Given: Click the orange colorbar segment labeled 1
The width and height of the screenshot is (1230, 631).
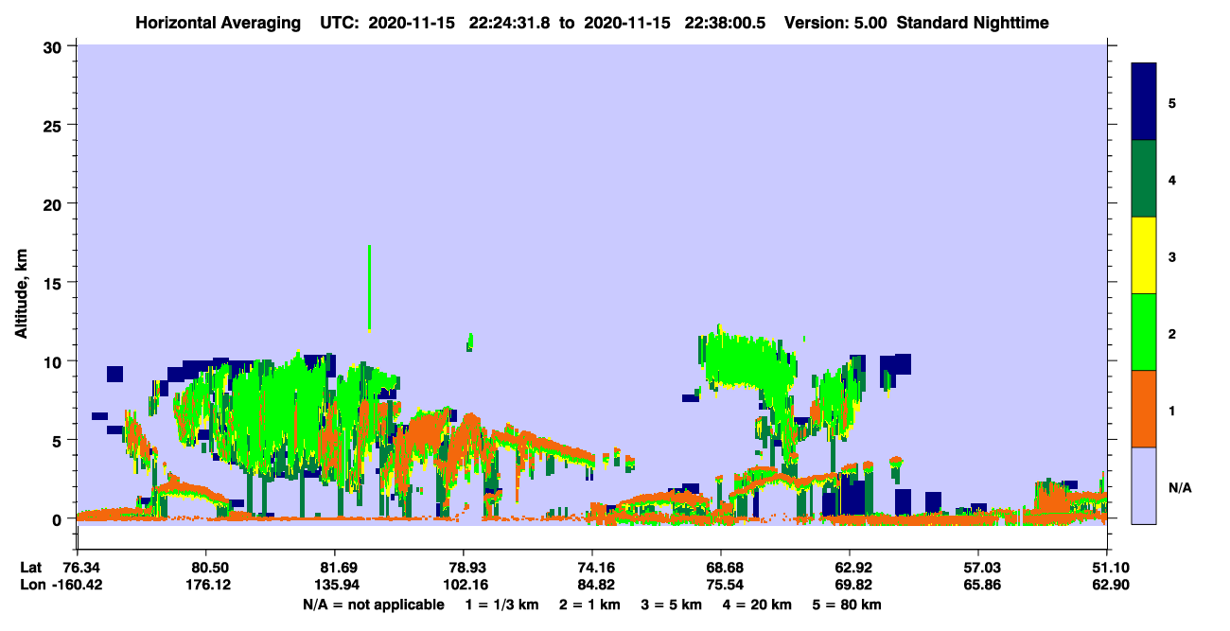Looking at the screenshot, I should click(1144, 409).
